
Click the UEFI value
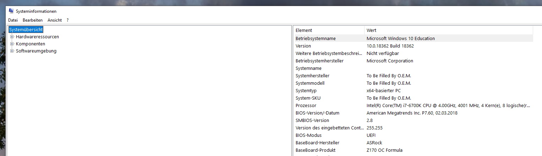[x=371, y=135]
